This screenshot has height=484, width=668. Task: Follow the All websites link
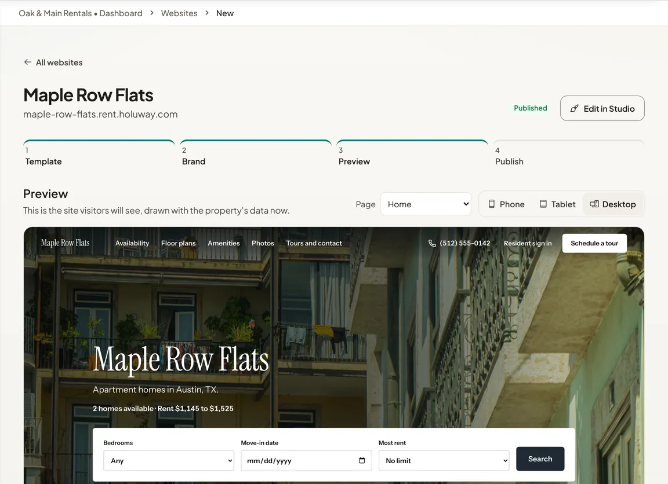[53, 63]
